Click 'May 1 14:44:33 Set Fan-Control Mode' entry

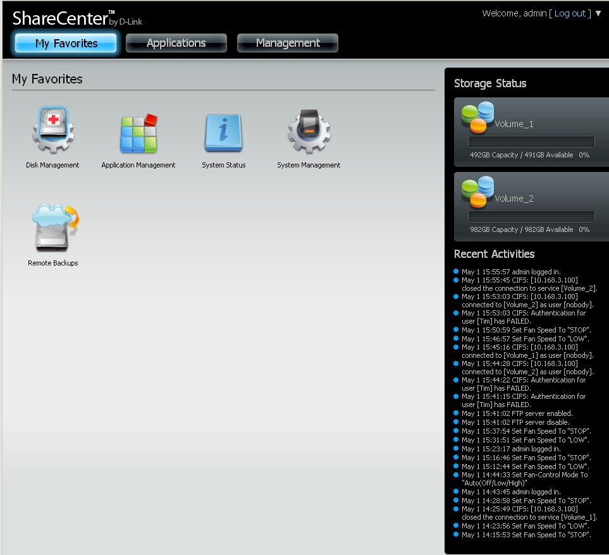[525, 479]
